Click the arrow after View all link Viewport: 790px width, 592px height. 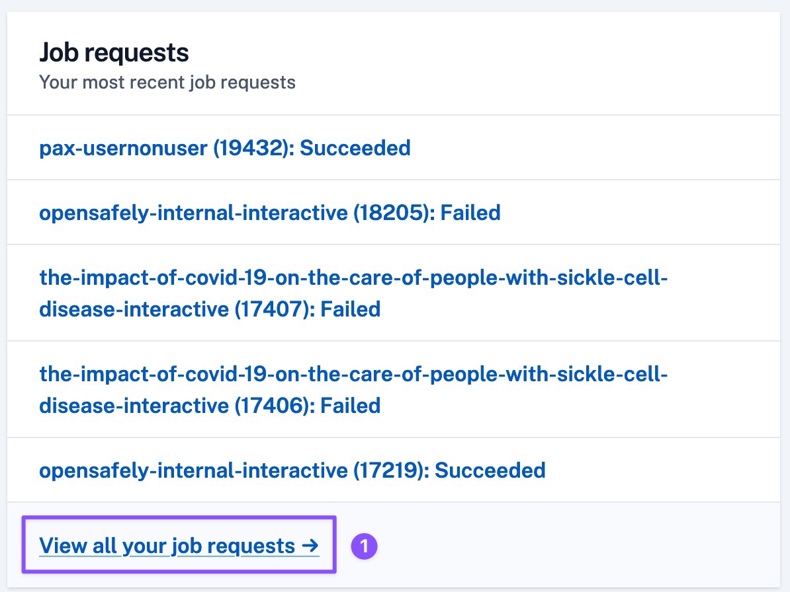310,546
